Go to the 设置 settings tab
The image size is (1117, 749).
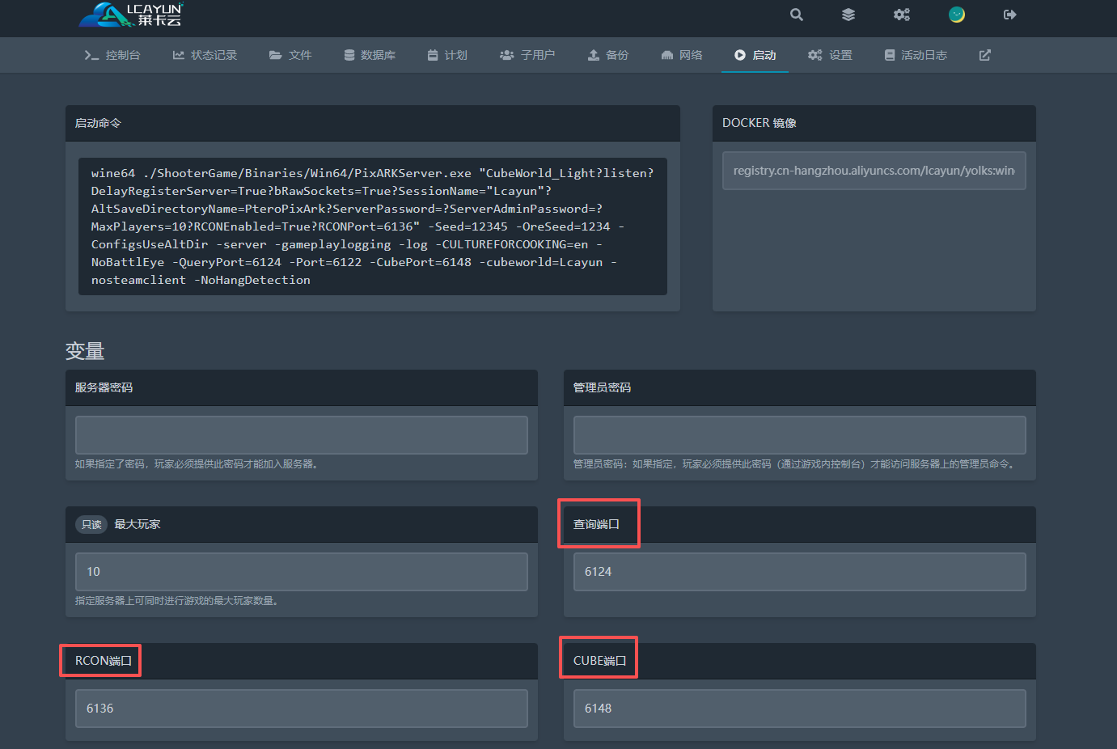[830, 55]
